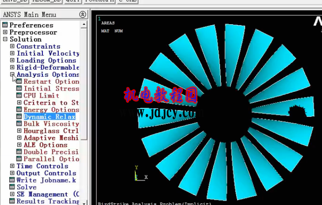Open Loading Options submenu

(46, 60)
